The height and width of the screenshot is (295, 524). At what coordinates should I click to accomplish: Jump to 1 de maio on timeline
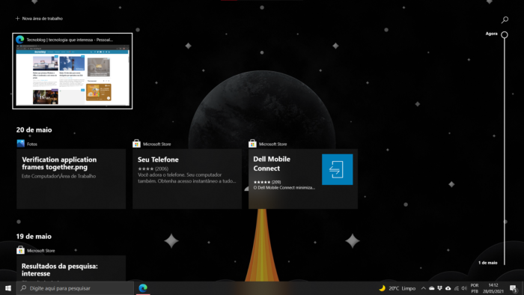(x=487, y=263)
